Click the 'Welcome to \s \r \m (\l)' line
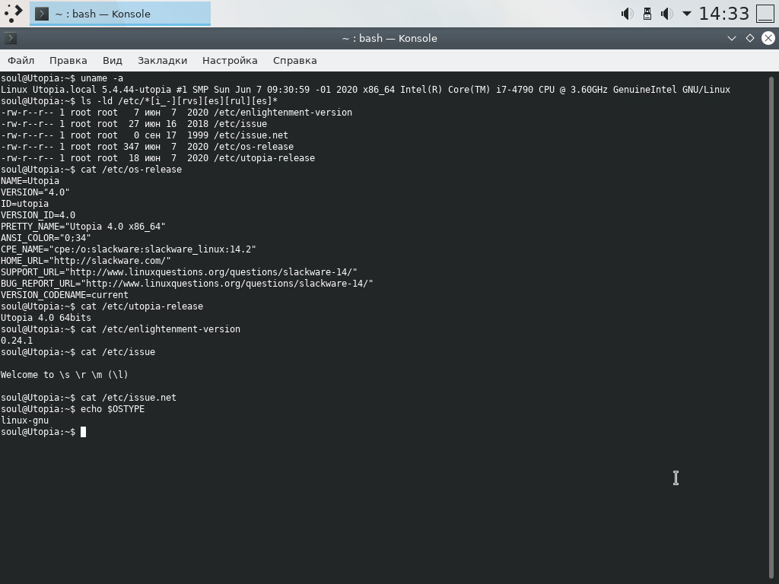Viewport: 779px width, 584px height. point(65,375)
